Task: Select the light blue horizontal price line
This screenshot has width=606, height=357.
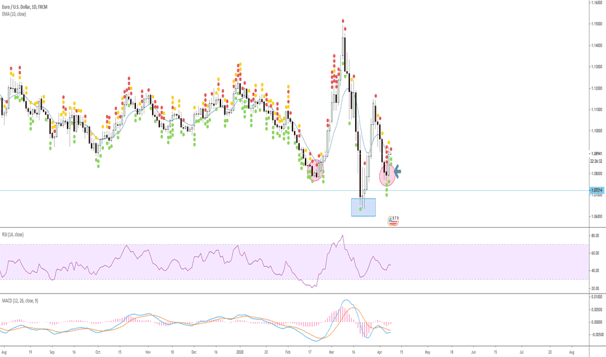Action: pos(295,190)
